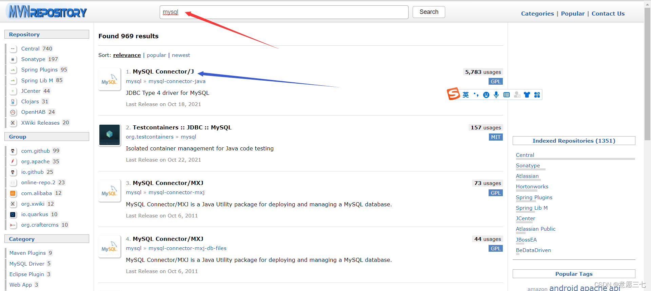The height and width of the screenshot is (291, 651).
Task: Open Atlassian Public in Indexed Repositories
Action: [536, 229]
